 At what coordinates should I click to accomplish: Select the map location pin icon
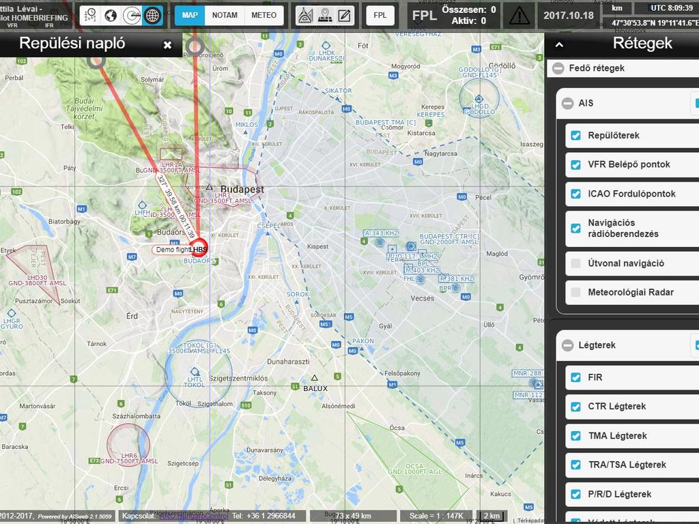click(325, 15)
